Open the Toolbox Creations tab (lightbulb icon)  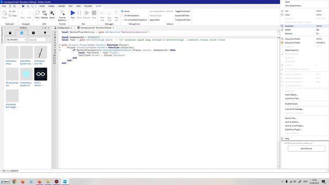click(x=45, y=33)
